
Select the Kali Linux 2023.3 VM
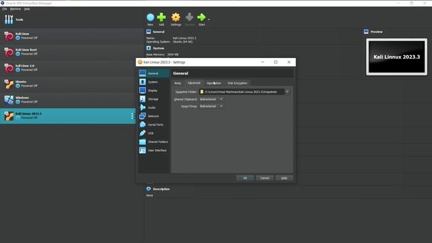coord(67,115)
